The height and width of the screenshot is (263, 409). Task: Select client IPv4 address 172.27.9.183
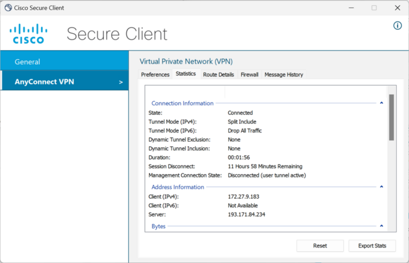pyautogui.click(x=243, y=197)
